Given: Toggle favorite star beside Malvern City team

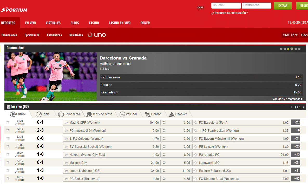Looking at the screenshot, I should (66, 163).
